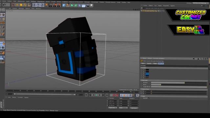
Task: Click the back arrow in Attributes panel
Action: [x=194, y=59]
